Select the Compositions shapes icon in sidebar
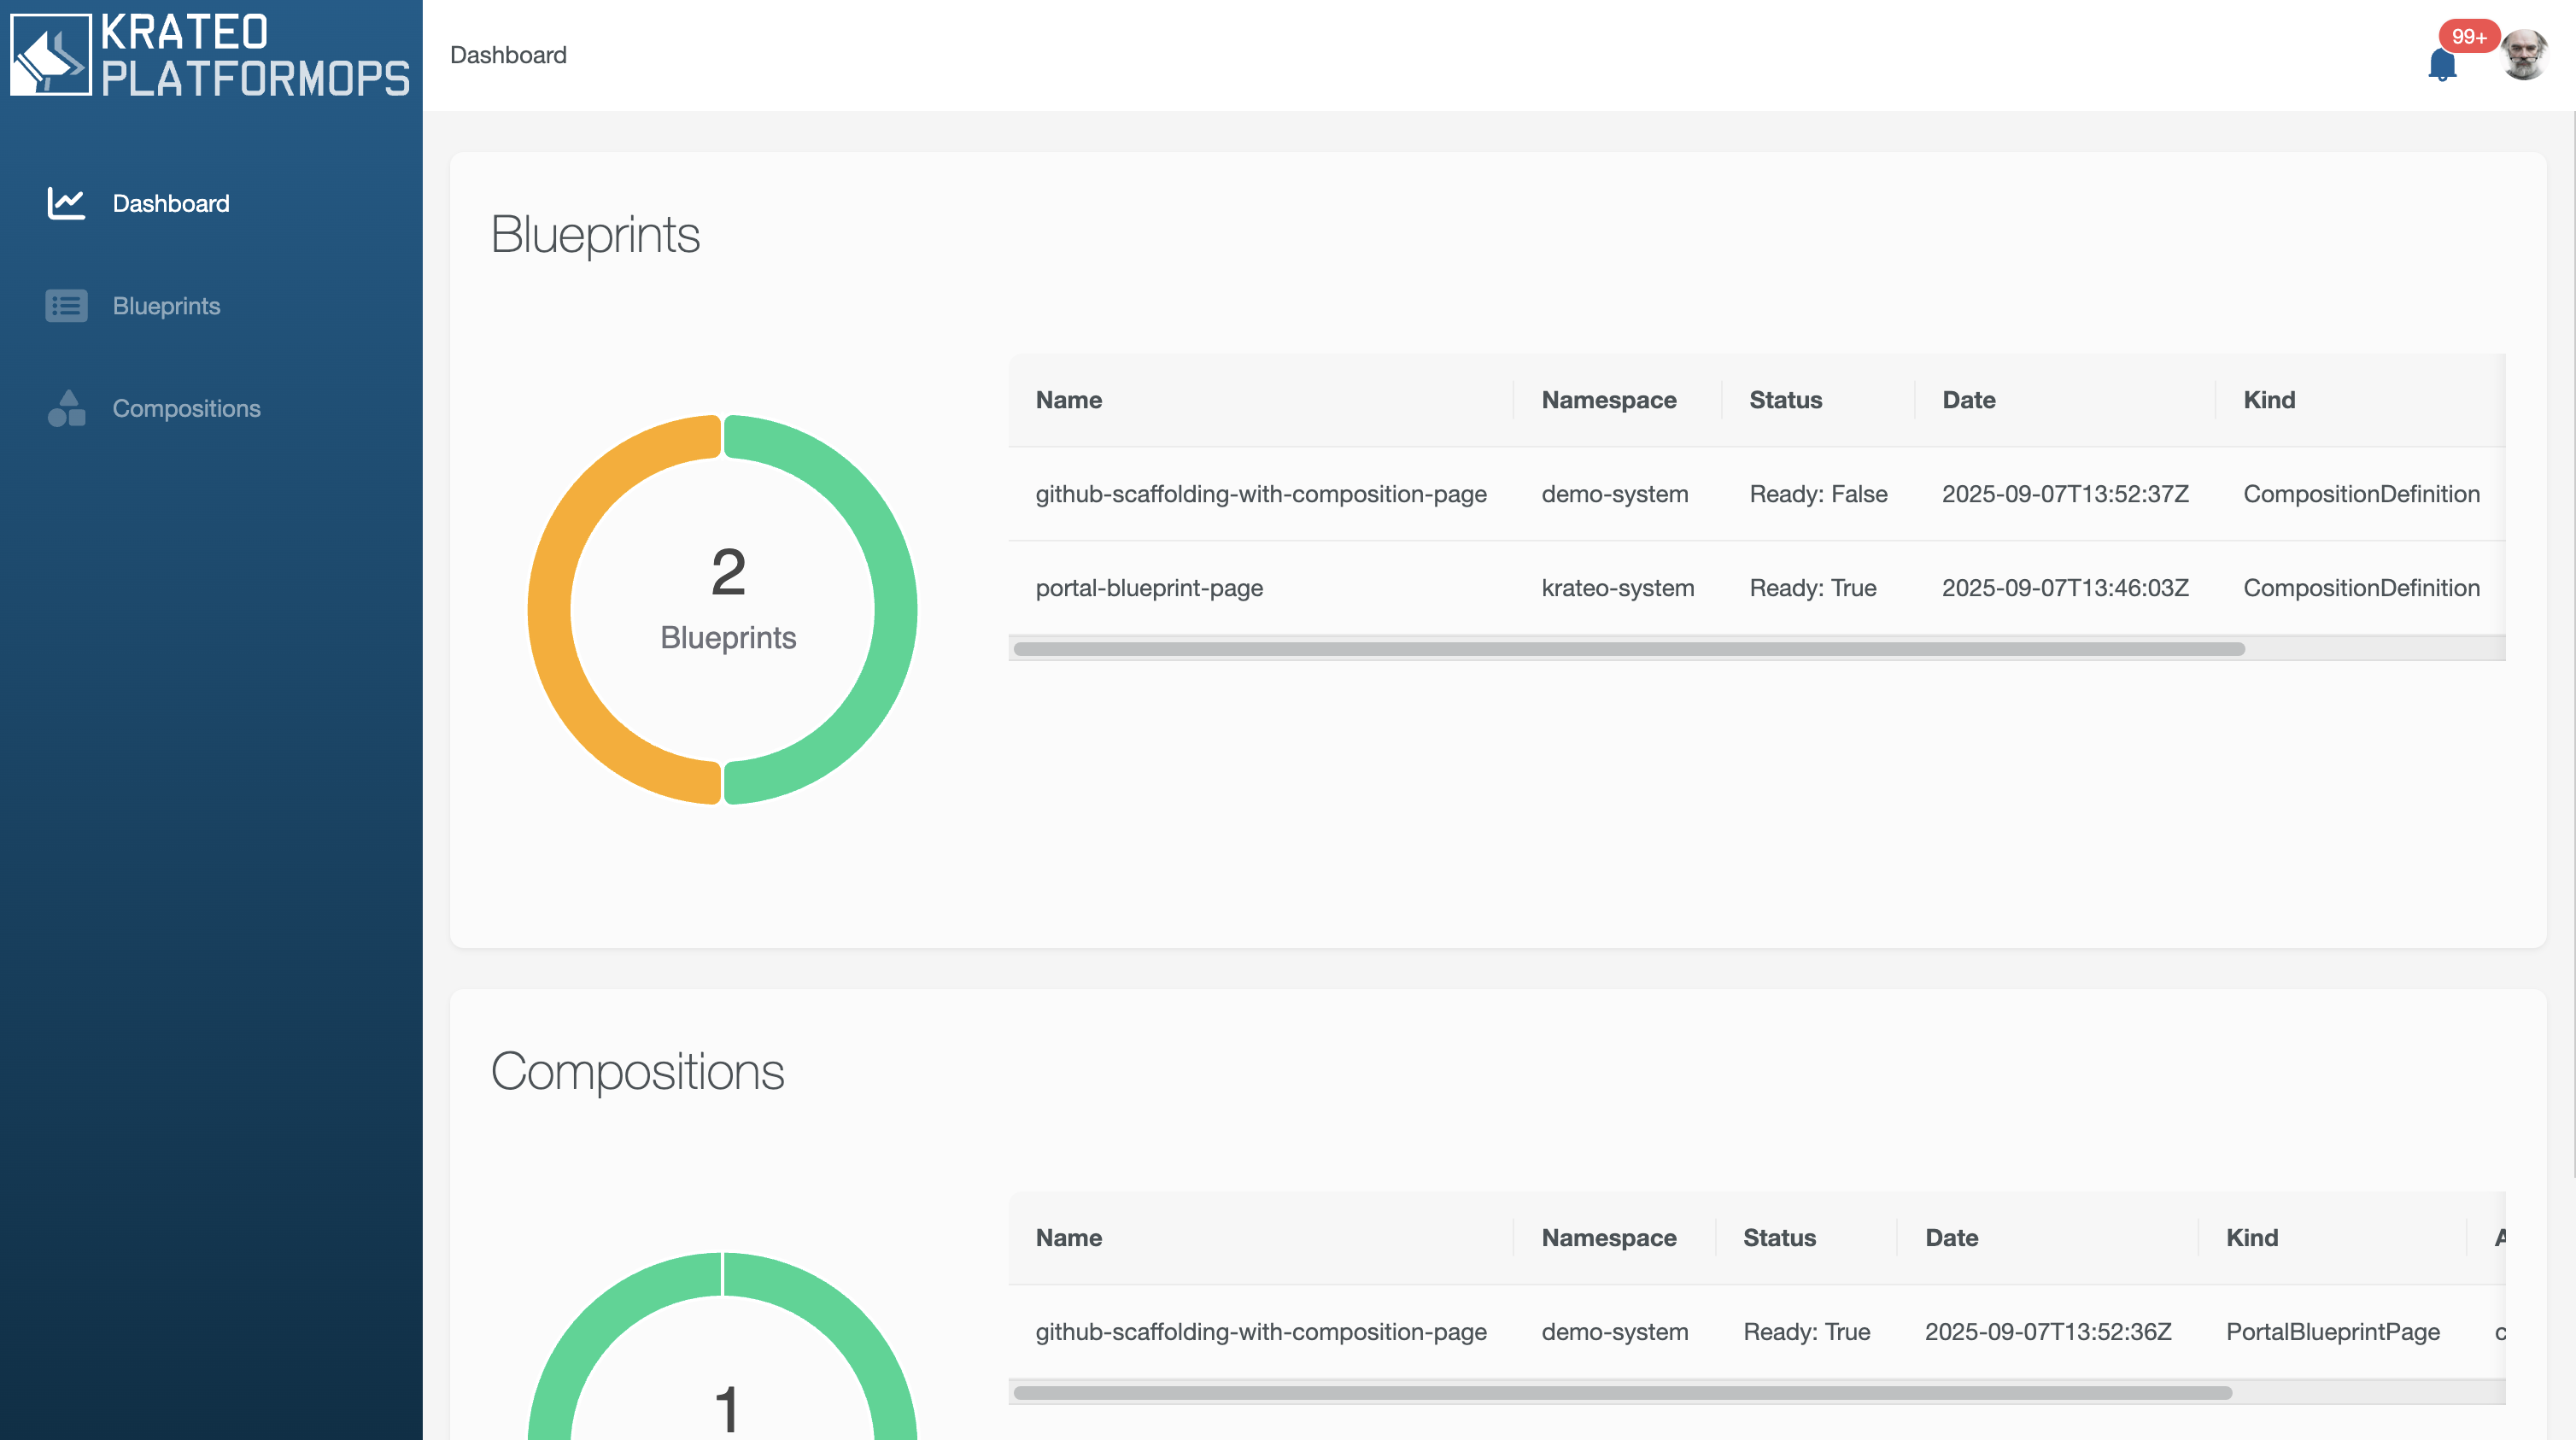 pos(67,408)
